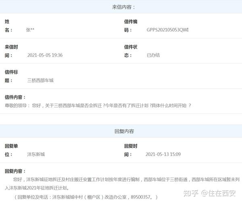Viewport: 242px width, 203px height.
Task: Select the bold label 回复内容：
Action: pos(15,171)
